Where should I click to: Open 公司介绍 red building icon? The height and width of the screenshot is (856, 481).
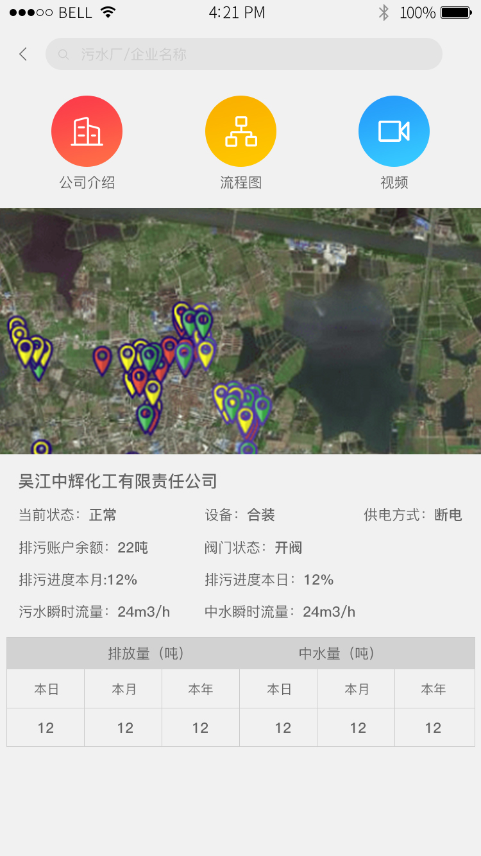click(87, 131)
